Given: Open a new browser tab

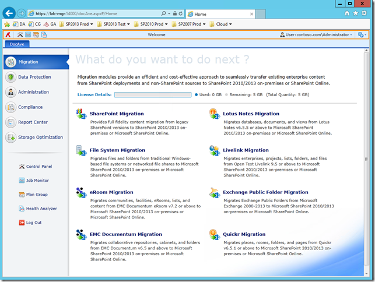Looking at the screenshot, I should 261,14.
